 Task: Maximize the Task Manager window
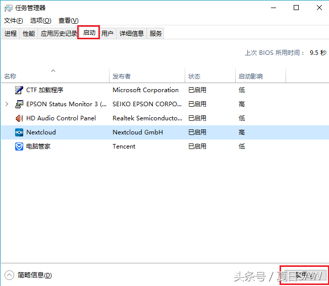(296, 8)
